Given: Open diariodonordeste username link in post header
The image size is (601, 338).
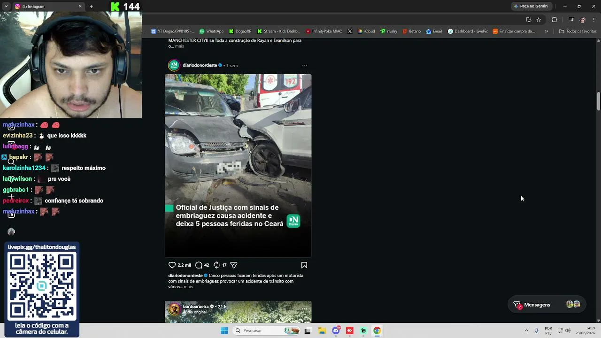Looking at the screenshot, I should click(200, 65).
